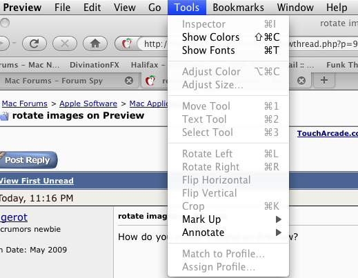Screen dimensions: 358x278
Task: Click the apple site icon in address bar
Action: click(x=126, y=43)
